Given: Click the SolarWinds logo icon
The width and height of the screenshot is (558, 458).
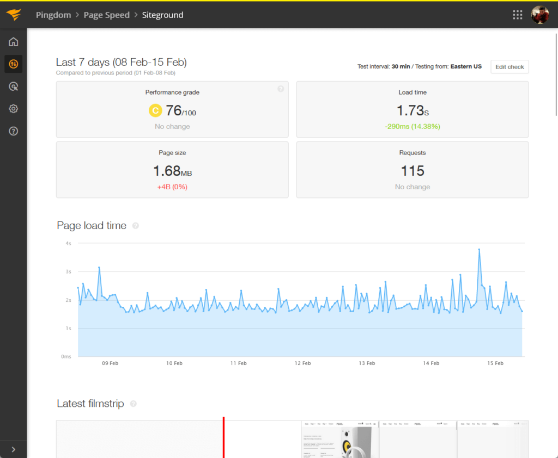Looking at the screenshot, I should (14, 15).
